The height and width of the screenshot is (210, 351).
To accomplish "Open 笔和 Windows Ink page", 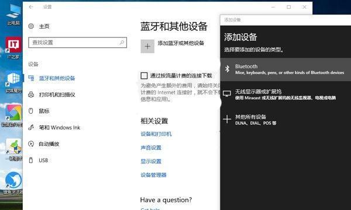I will pyautogui.click(x=60, y=127).
